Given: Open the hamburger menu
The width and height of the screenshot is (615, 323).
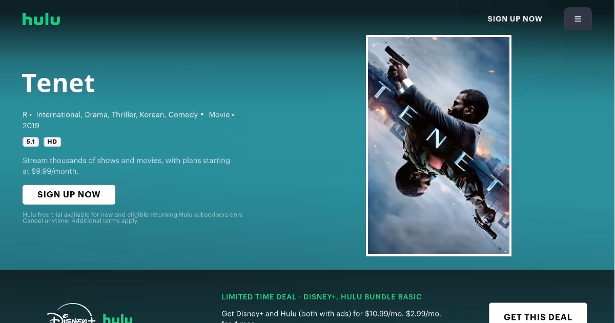Looking at the screenshot, I should tap(578, 19).
